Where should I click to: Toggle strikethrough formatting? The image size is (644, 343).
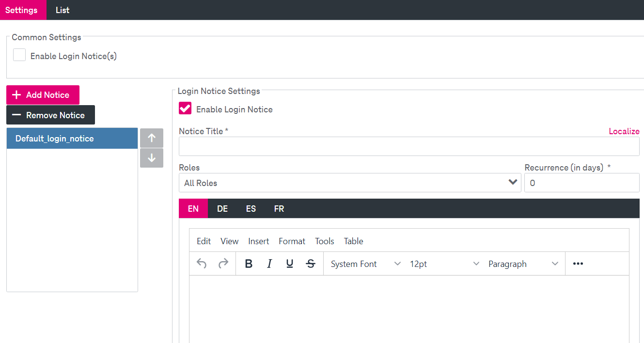[311, 264]
